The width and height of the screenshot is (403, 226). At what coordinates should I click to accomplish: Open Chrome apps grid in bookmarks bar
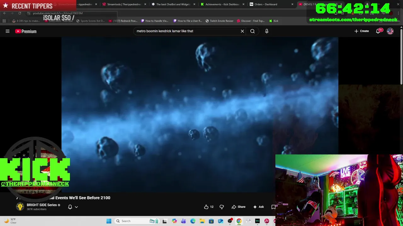[4, 21]
